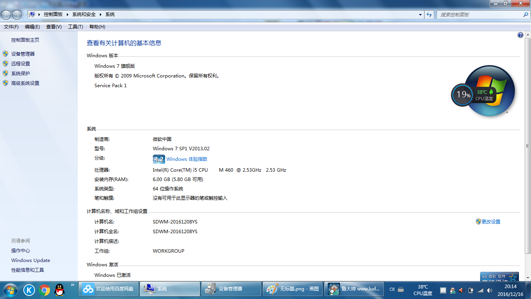Image resolution: width=531 pixels, height=299 pixels.
Task: Click the CH input language indicator
Action: click(x=392, y=290)
